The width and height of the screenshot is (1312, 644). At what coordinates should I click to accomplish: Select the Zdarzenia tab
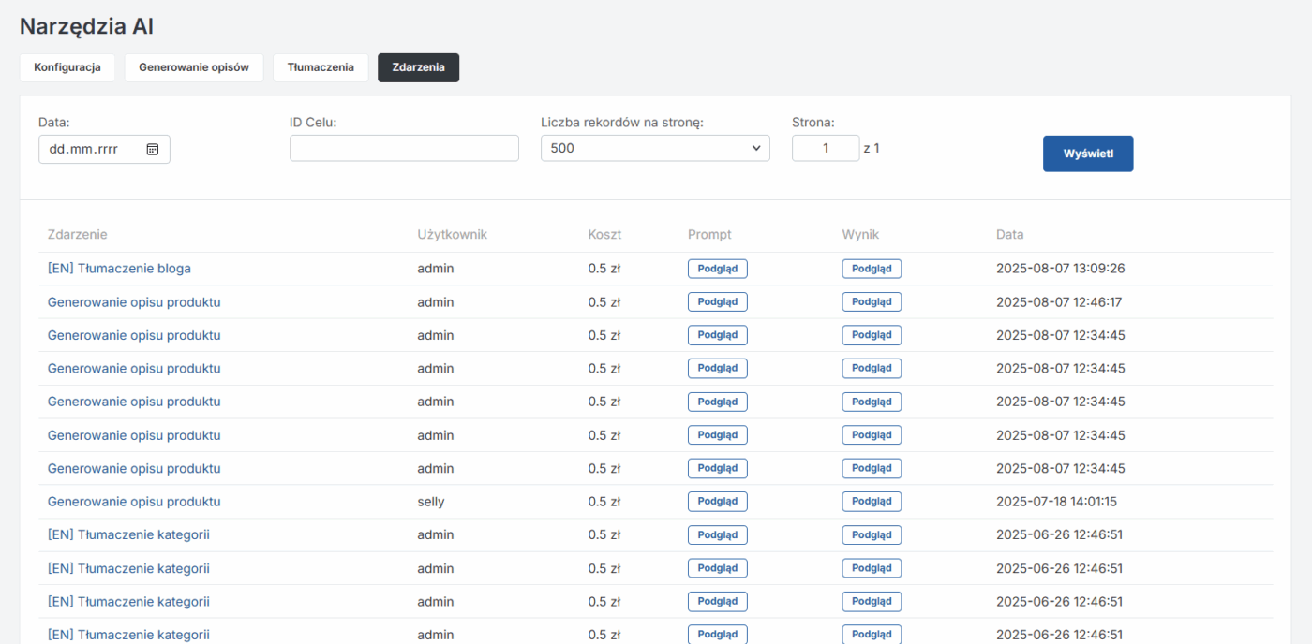pyautogui.click(x=418, y=67)
